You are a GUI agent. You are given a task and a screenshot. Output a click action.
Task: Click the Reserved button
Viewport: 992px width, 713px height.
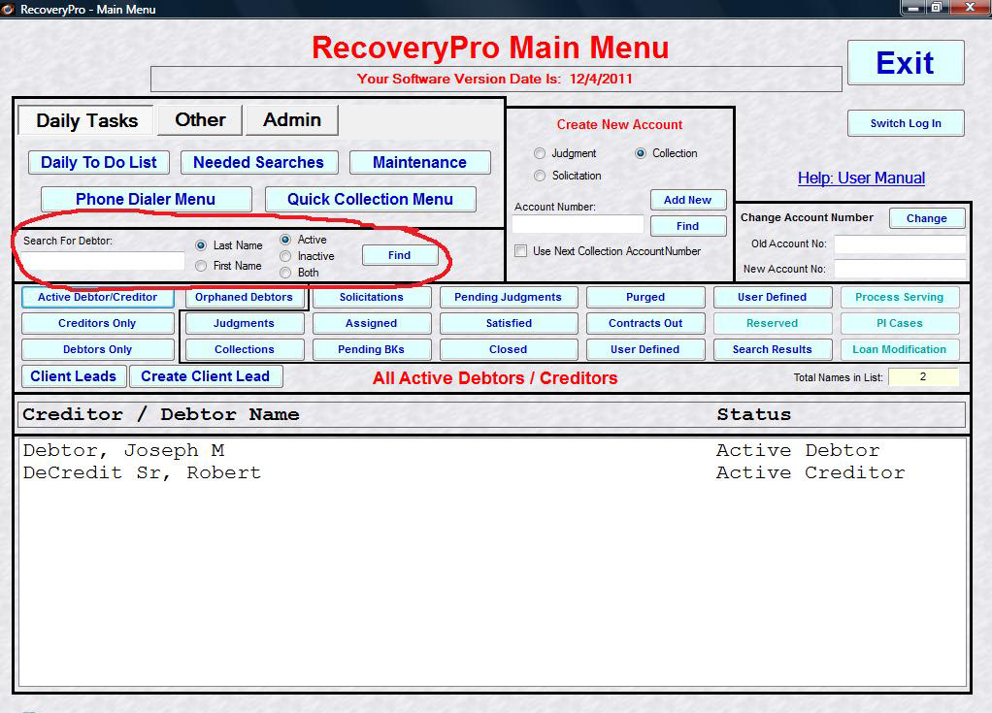tap(773, 323)
